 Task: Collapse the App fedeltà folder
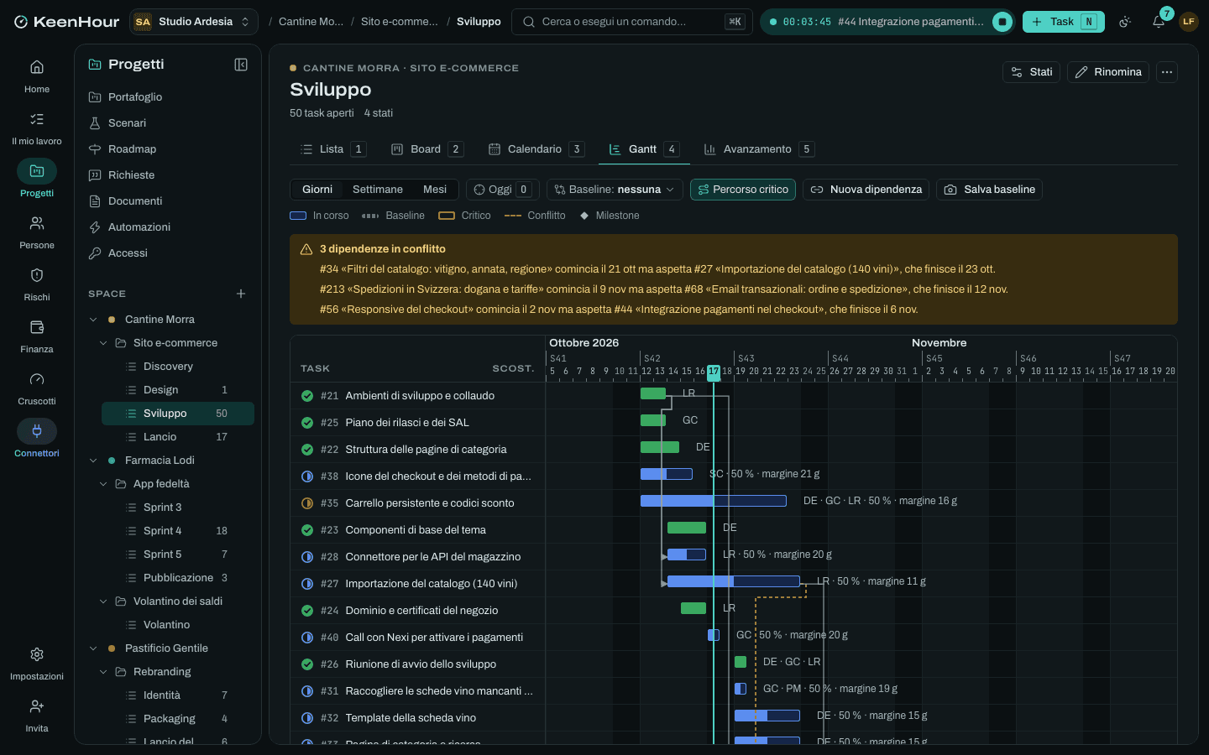tap(103, 484)
